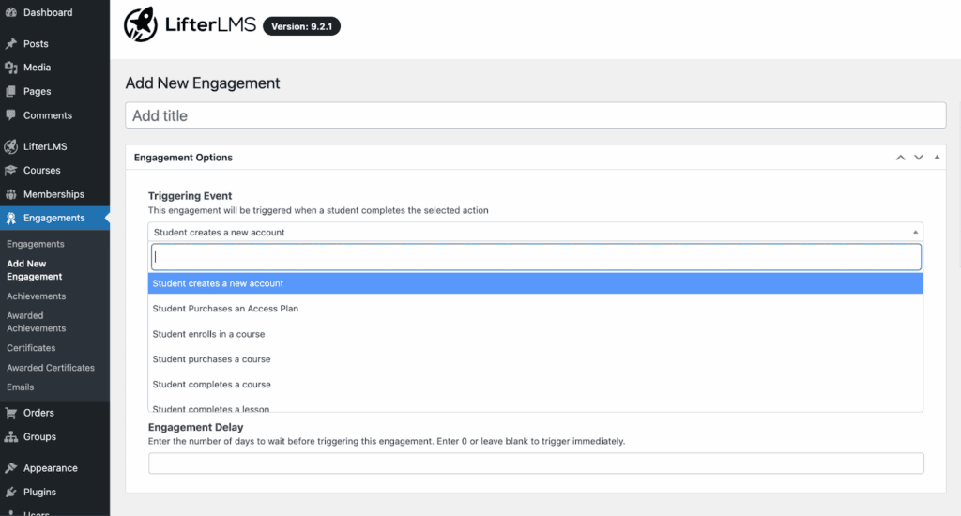Open Add New Engagement submenu link

[x=35, y=270]
